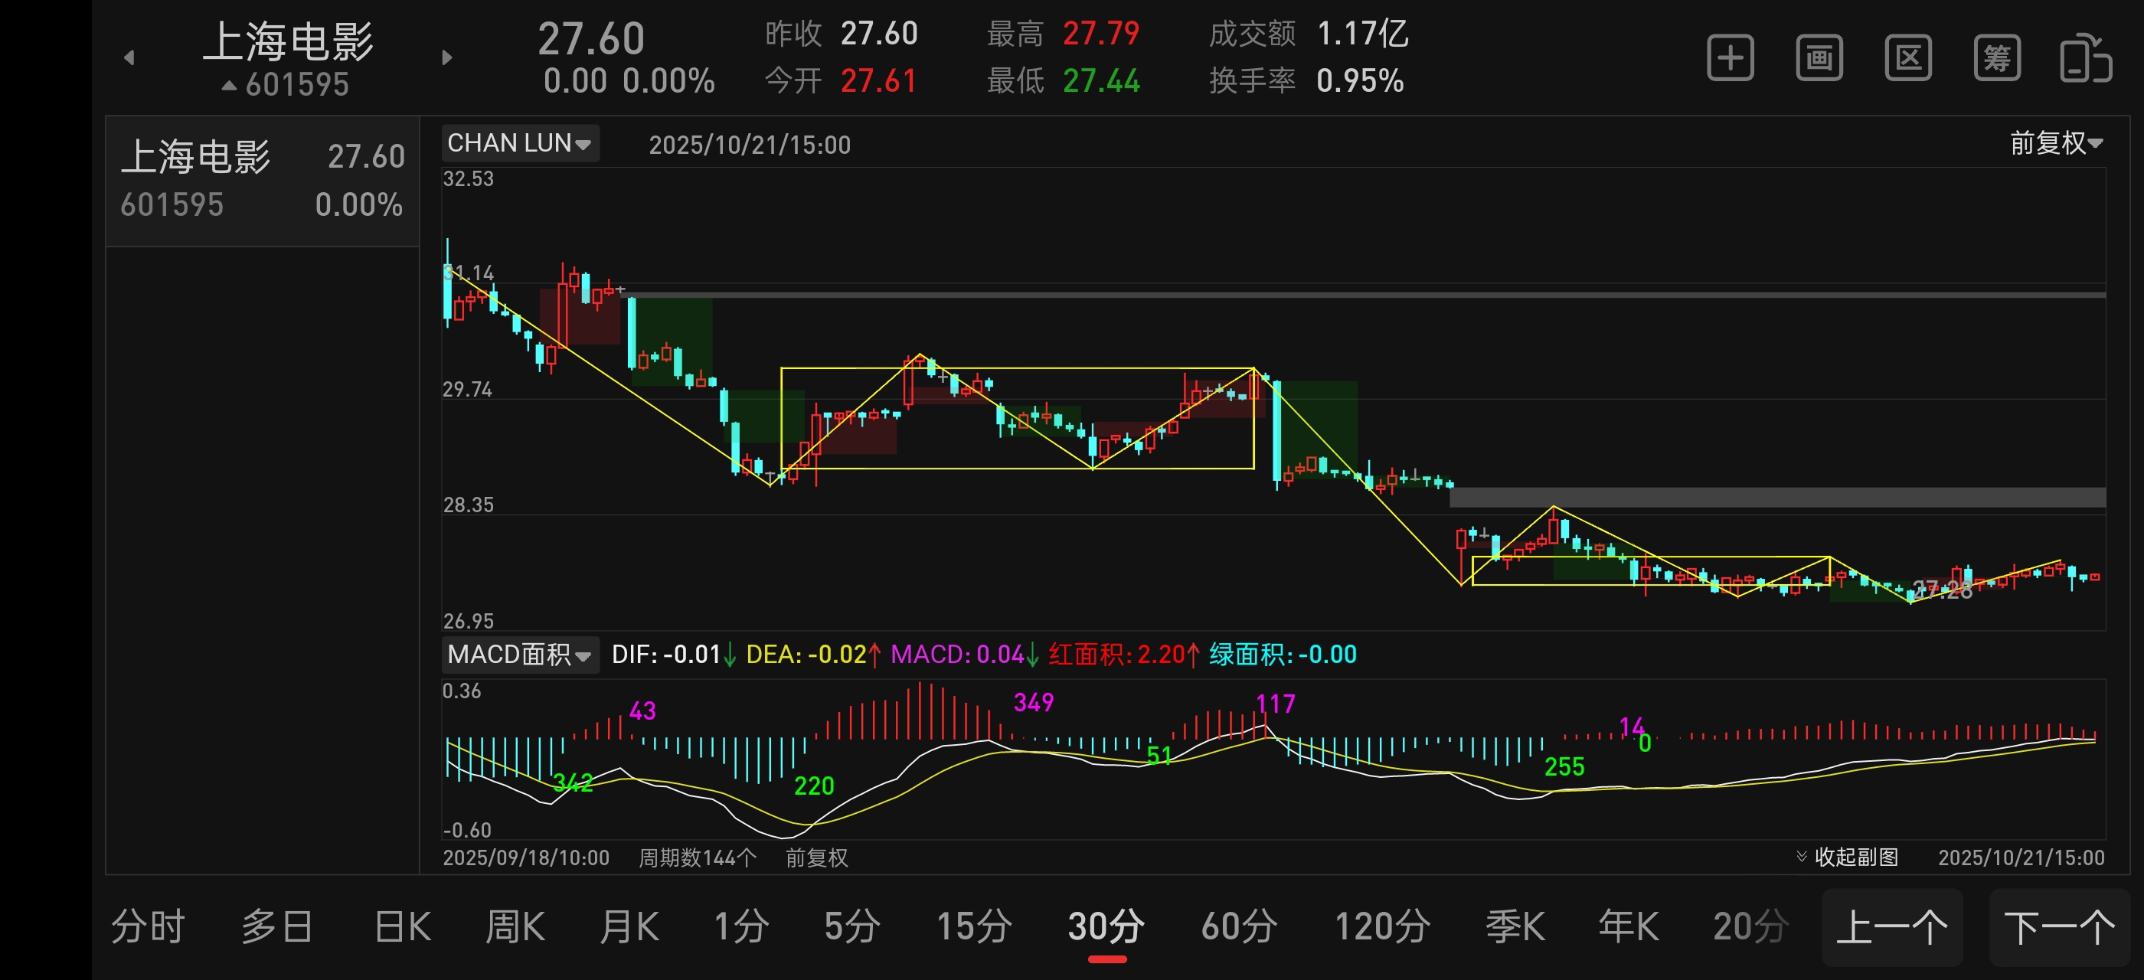Screen dimensions: 2144x980
Task: Expand the 前复权 adjustment dropdown
Action: 2055,143
